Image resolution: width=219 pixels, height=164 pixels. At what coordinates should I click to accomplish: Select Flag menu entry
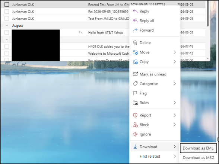155,93
